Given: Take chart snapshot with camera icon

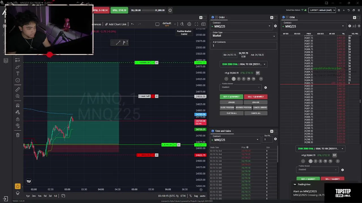Looking at the screenshot, I should (203, 24).
